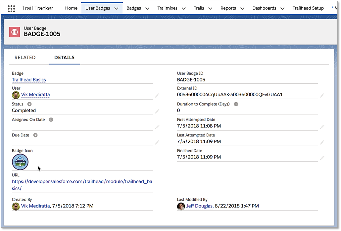Open the Reports dropdown chevron

coord(242,8)
